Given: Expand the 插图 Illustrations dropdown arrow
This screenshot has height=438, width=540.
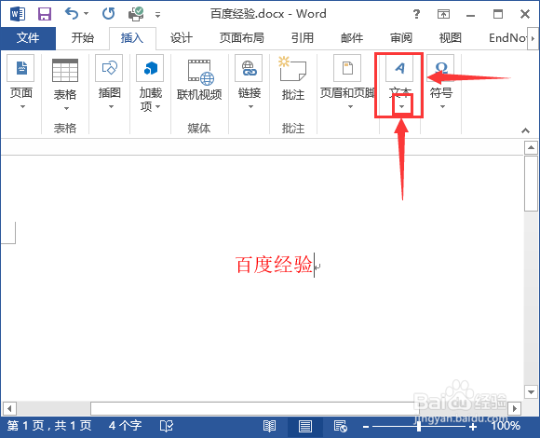Looking at the screenshot, I should pos(111,107).
